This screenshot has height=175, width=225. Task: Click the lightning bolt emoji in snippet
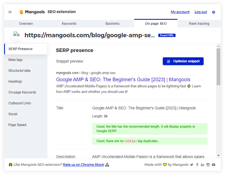click(189, 86)
